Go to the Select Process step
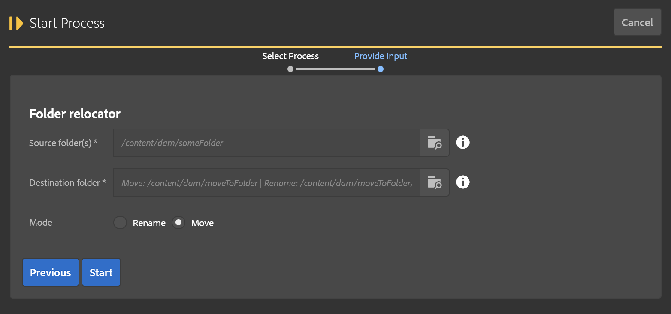 tap(290, 56)
